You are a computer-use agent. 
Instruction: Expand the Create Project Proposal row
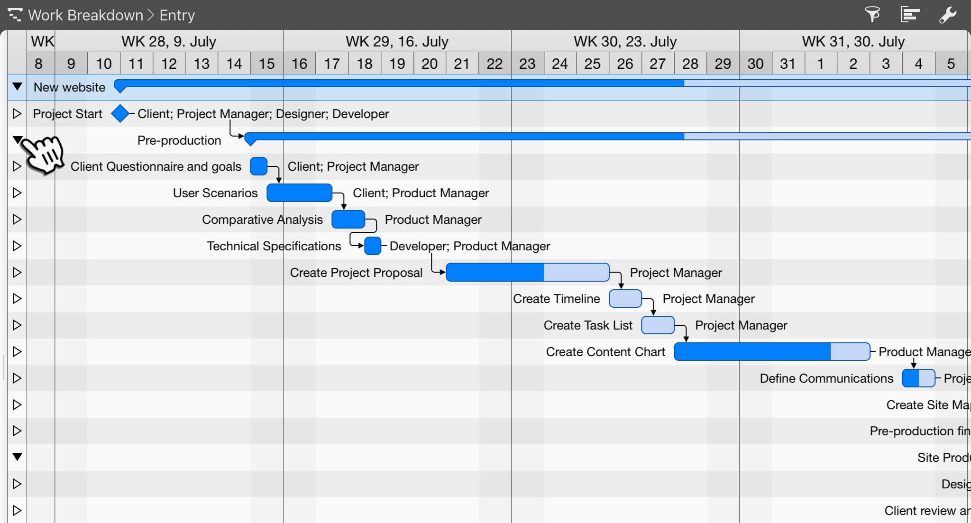[17, 273]
